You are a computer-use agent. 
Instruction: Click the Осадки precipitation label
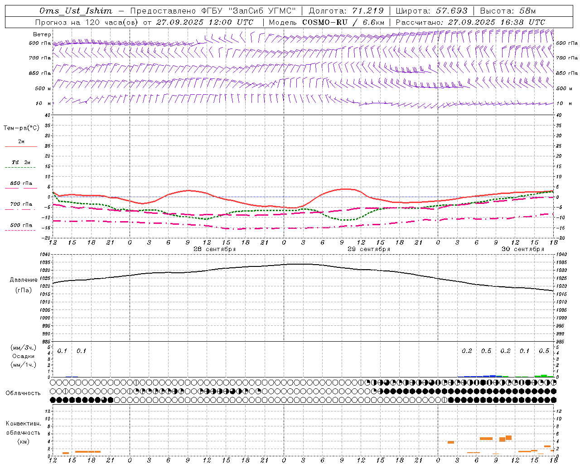pyautogui.click(x=23, y=356)
